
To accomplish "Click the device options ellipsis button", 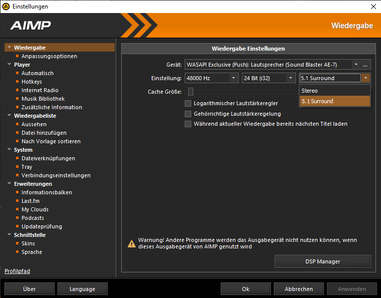I will coord(365,65).
